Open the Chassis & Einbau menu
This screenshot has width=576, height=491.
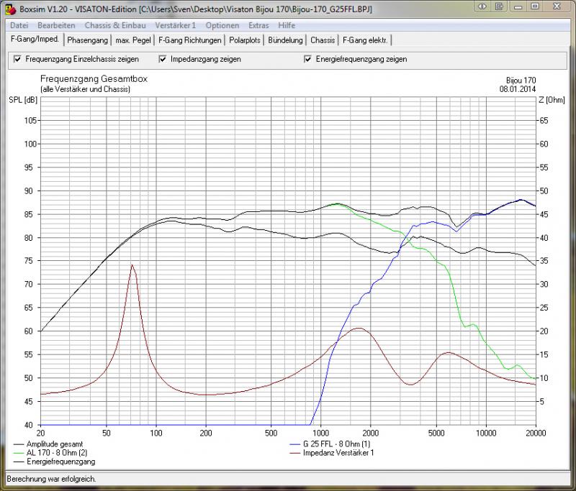coord(115,25)
